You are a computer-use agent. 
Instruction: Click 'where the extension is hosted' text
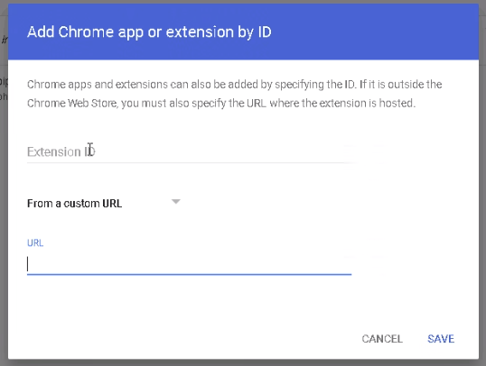pos(342,103)
